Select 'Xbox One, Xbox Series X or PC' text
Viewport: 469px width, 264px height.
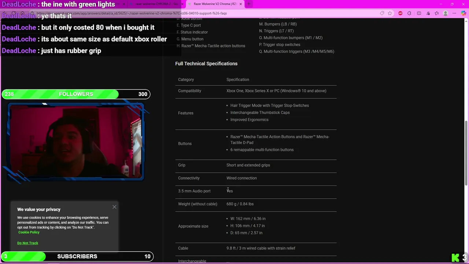pyautogui.click(x=276, y=91)
